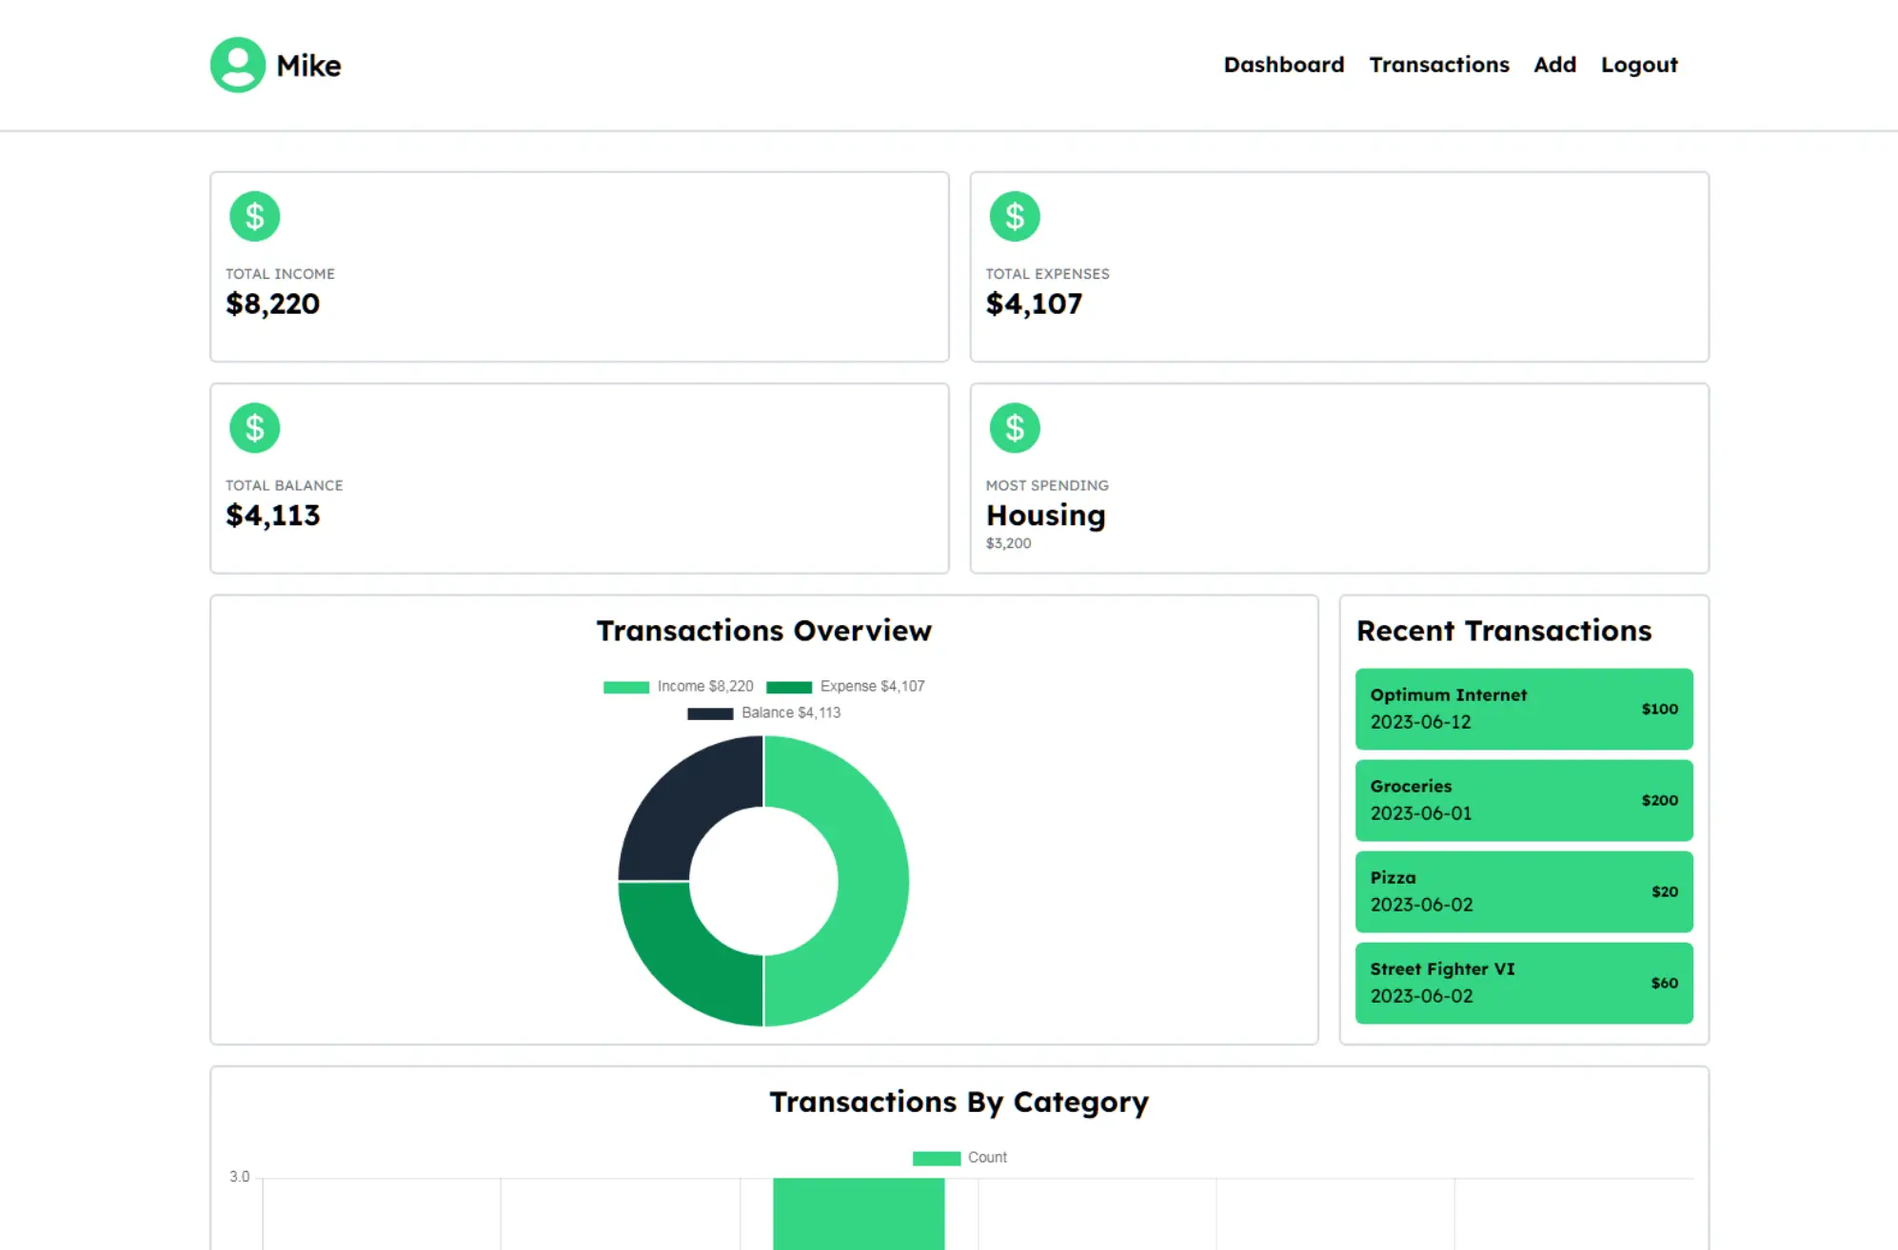Click the Transactions By Category heading
Screen dimensions: 1898x1250
click(x=959, y=1102)
